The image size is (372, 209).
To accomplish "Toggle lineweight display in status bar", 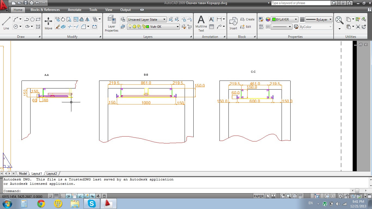I will click(98, 196).
